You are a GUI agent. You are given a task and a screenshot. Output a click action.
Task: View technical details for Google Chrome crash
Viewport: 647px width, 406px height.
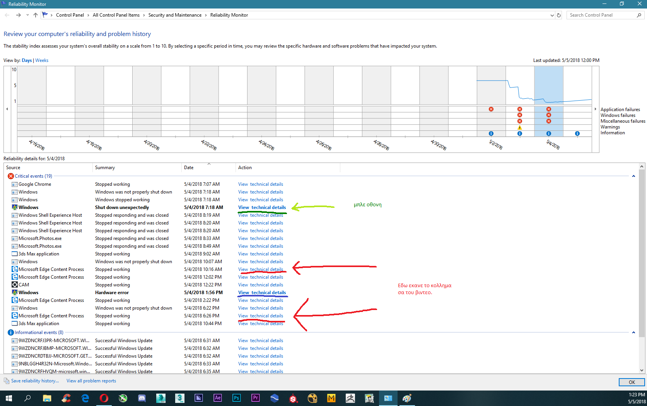(x=261, y=184)
